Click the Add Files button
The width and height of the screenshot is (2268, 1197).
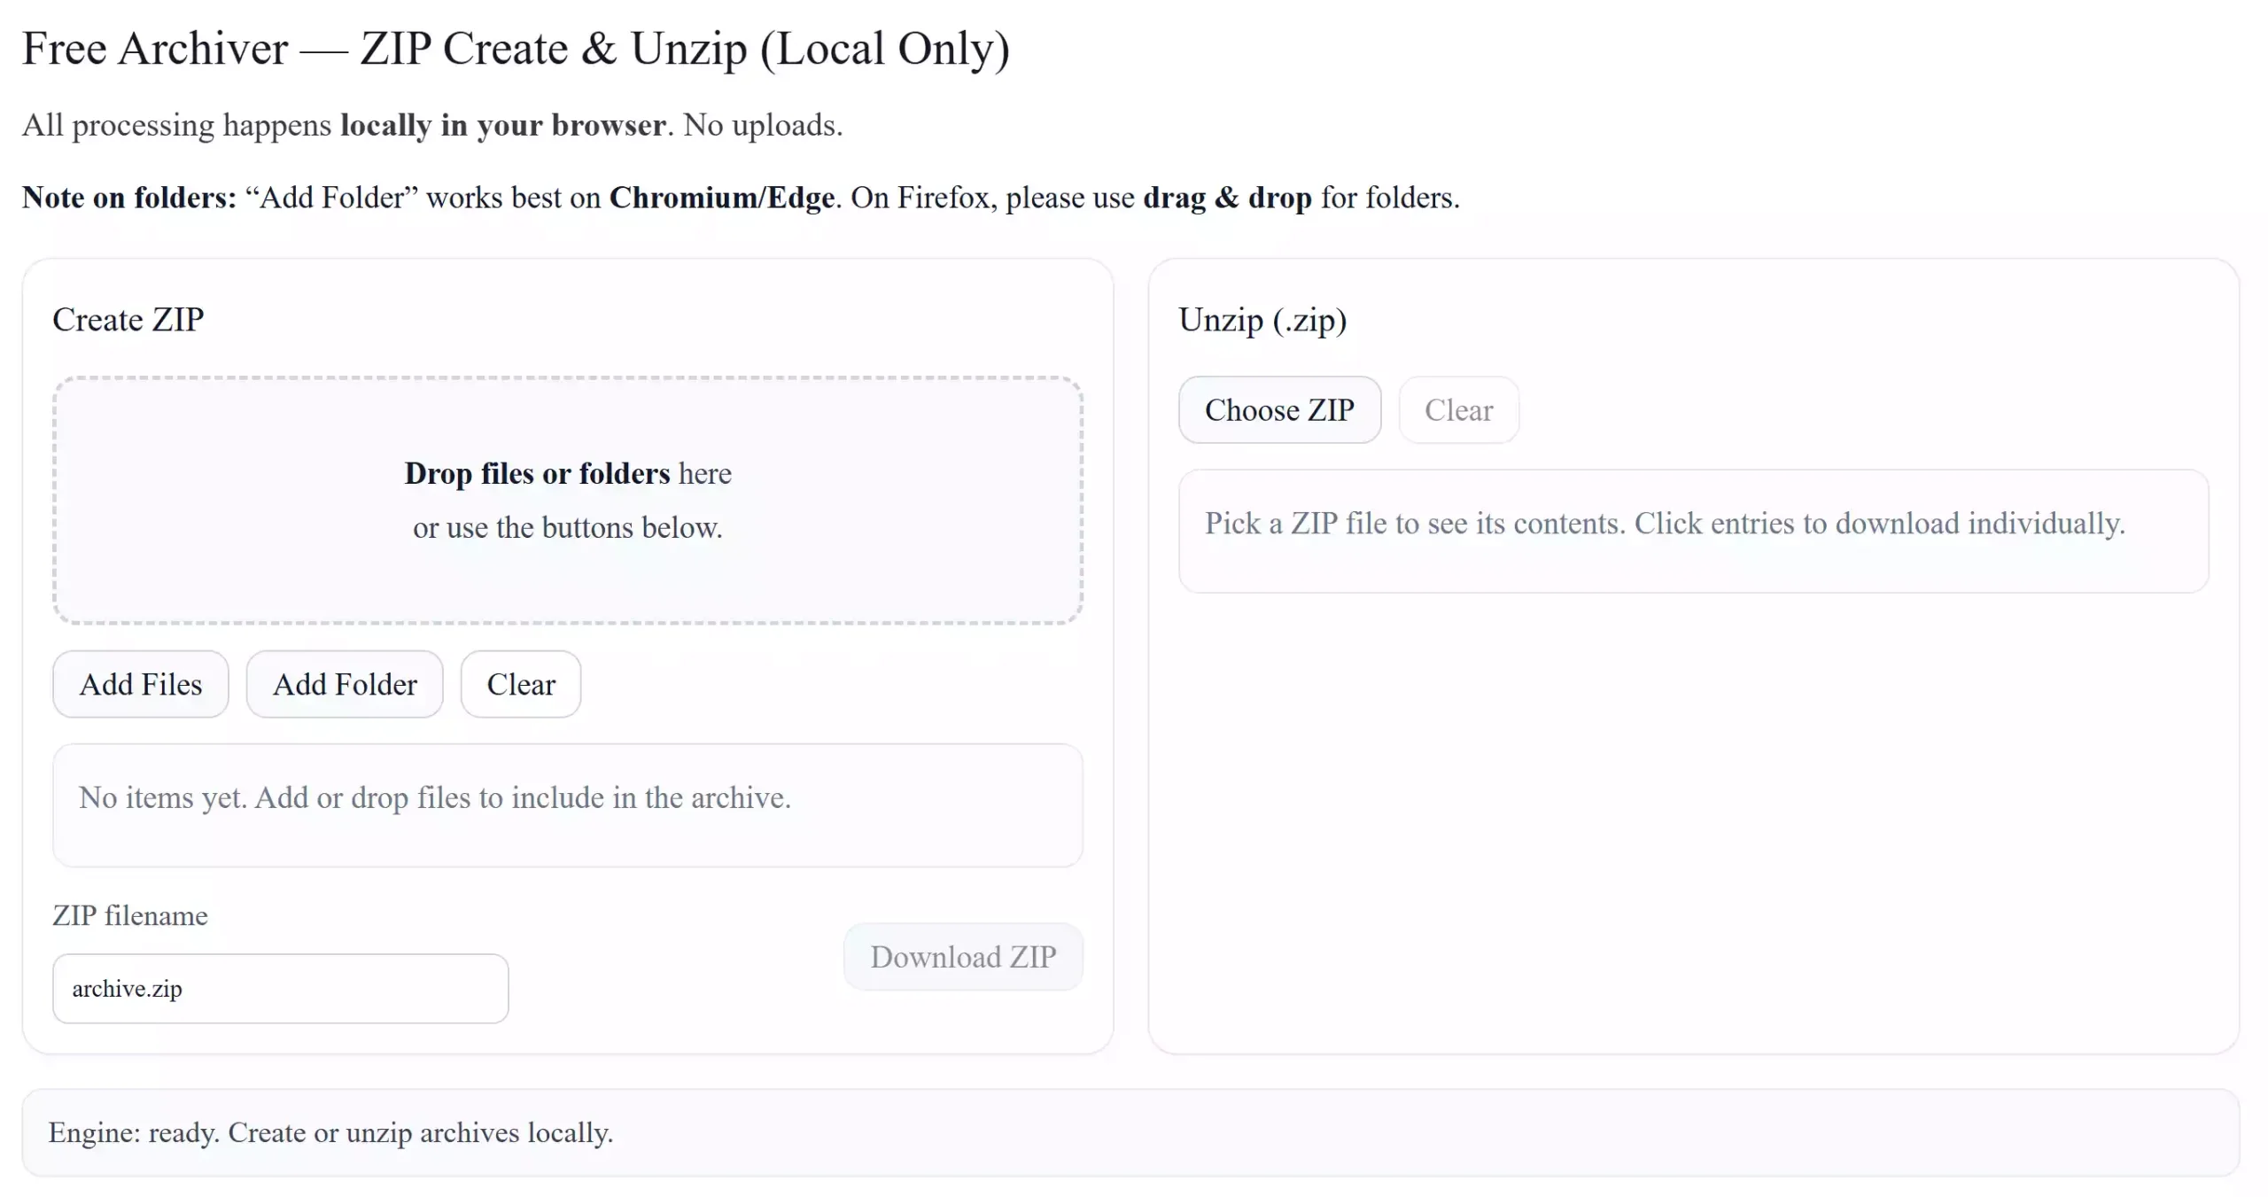[x=141, y=684]
